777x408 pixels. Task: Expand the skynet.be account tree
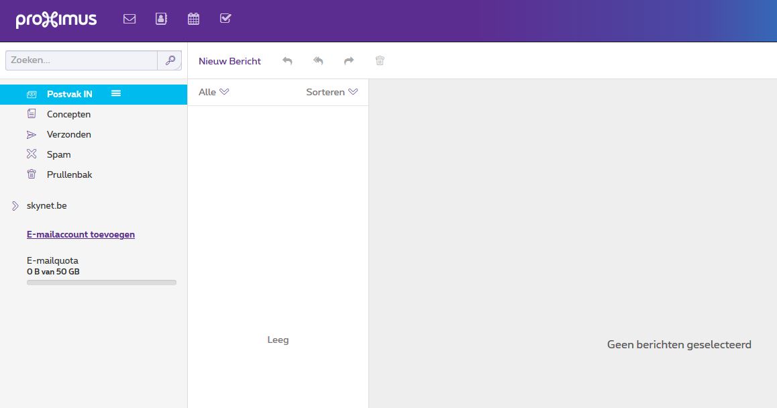[x=15, y=206]
